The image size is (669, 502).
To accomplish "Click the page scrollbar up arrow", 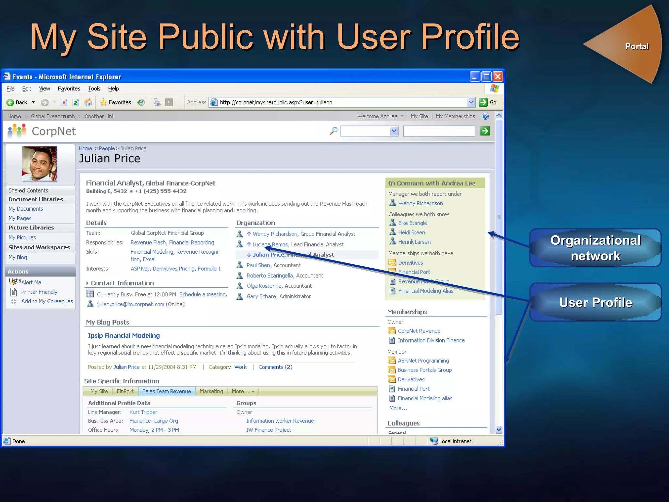I will [x=499, y=115].
